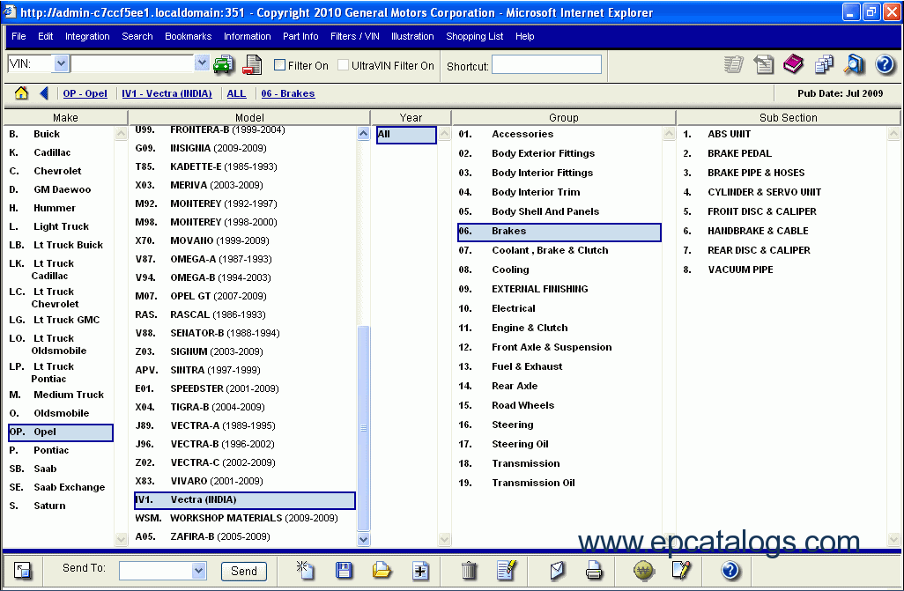
Task: Click the page with arrow icon in top toolbar
Action: coord(763,64)
